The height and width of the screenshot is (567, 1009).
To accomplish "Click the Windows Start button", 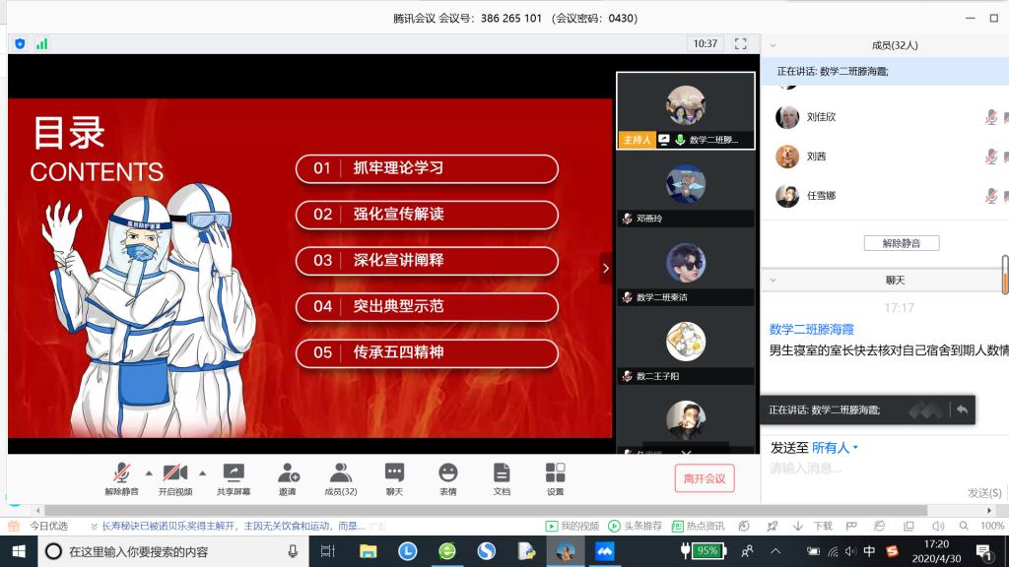I will pos(18,551).
